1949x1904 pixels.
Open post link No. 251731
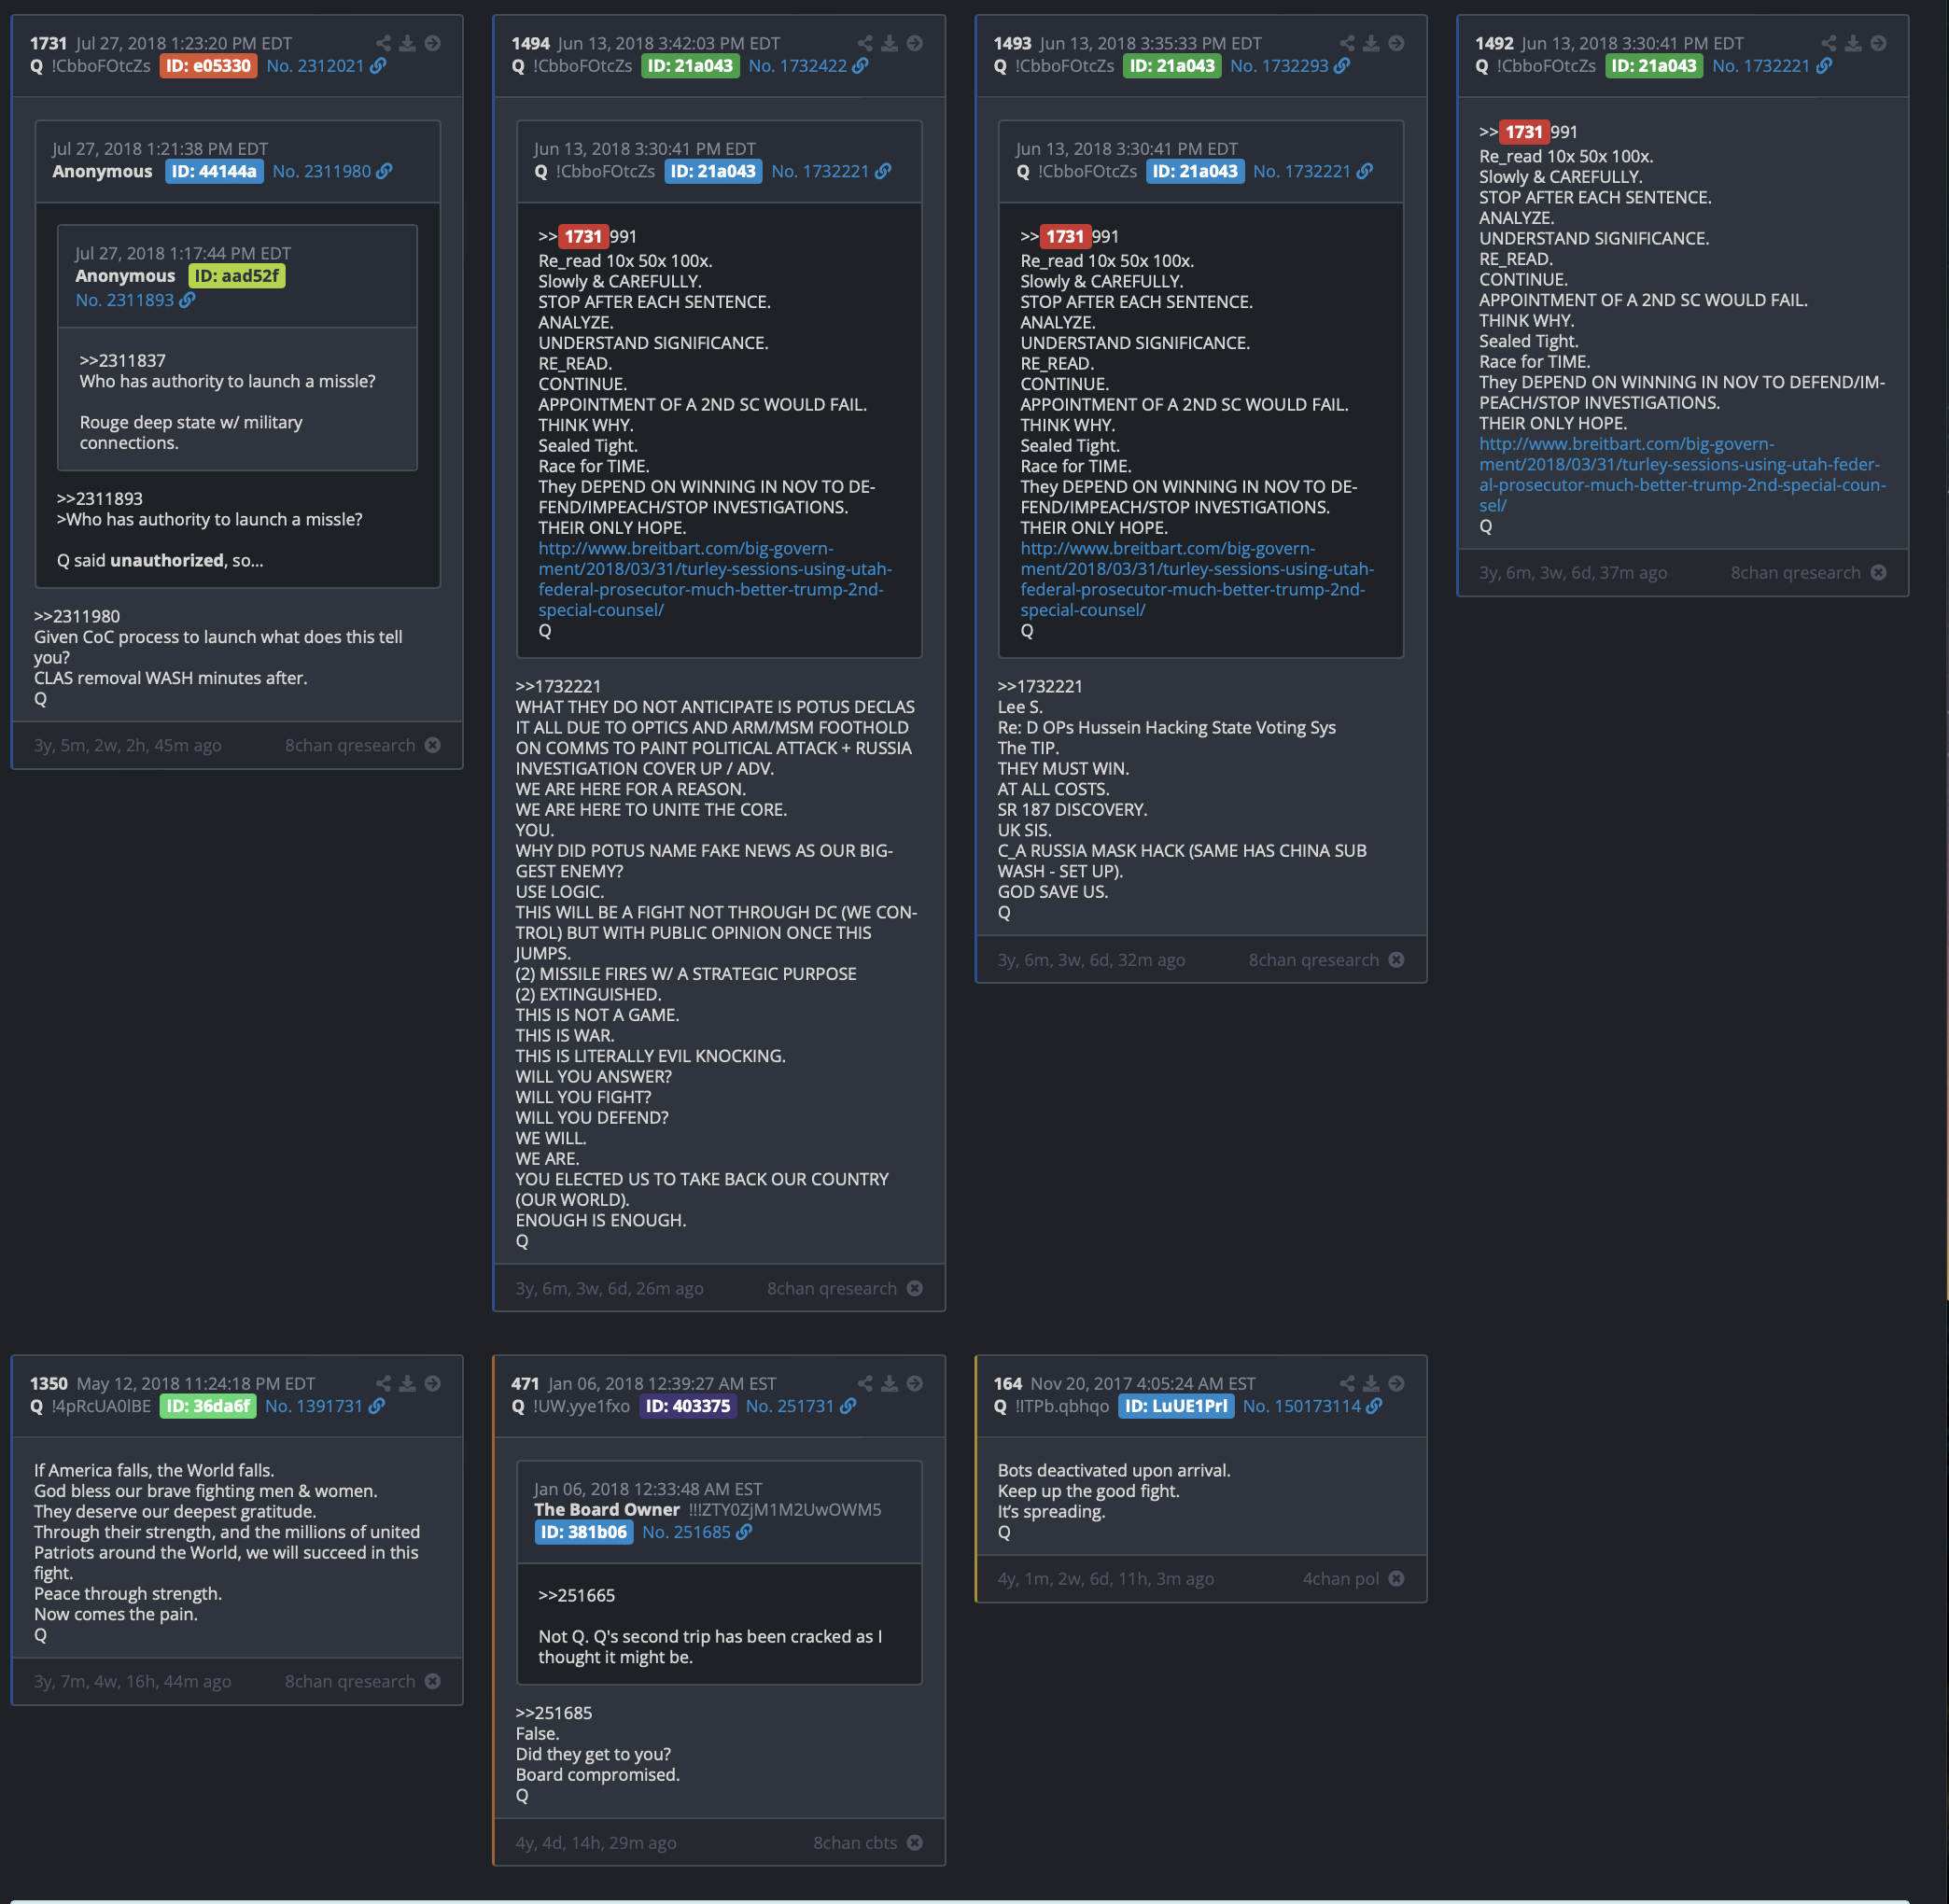click(x=789, y=1406)
